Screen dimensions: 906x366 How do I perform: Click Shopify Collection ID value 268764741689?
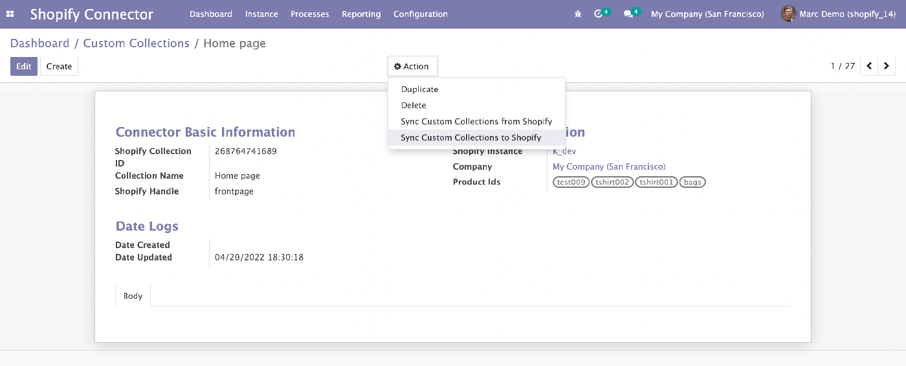click(x=246, y=151)
